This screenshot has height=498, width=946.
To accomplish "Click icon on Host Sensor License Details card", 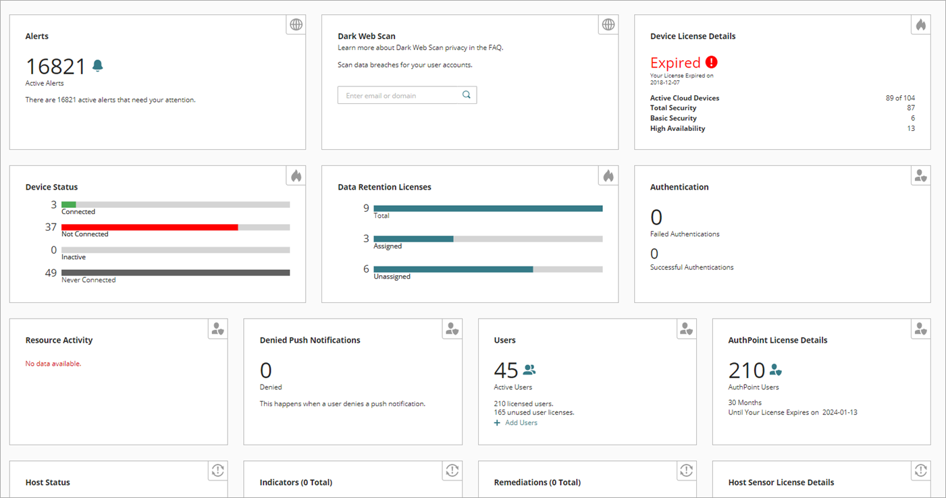I will click(920, 471).
